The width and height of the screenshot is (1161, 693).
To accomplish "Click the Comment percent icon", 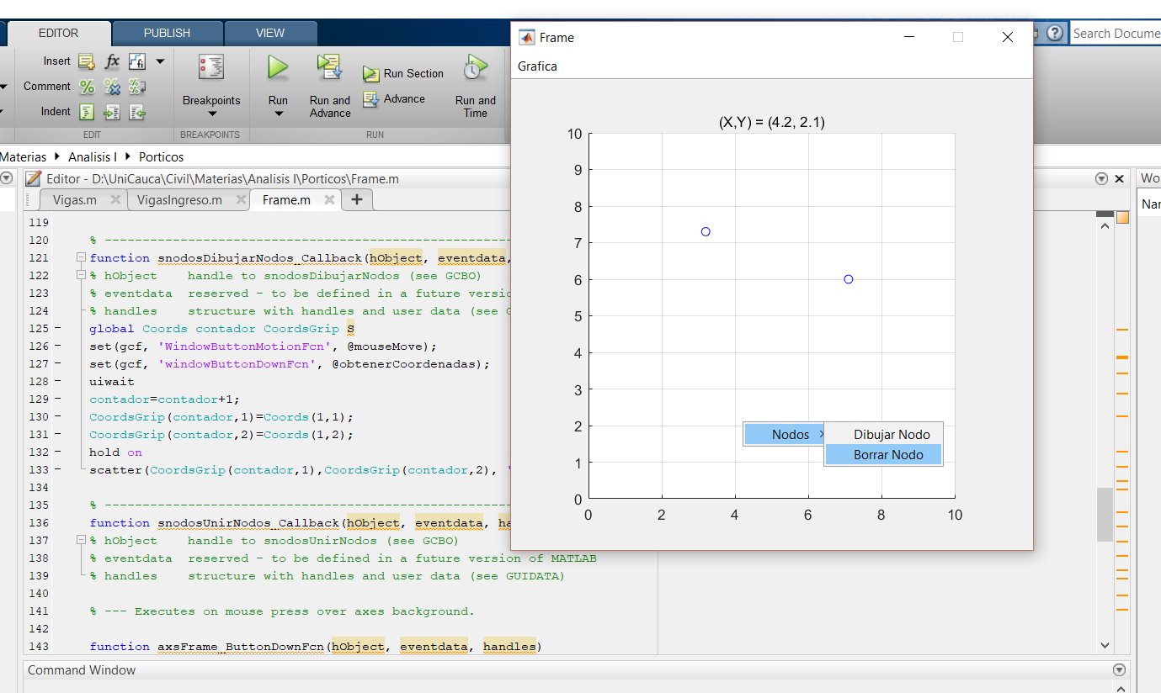I will click(x=86, y=87).
